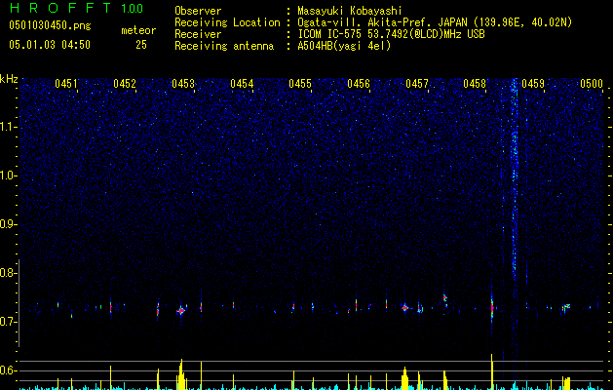Click the tallest yellow power spike after 0458
This screenshot has height=390, width=613.
point(492,371)
